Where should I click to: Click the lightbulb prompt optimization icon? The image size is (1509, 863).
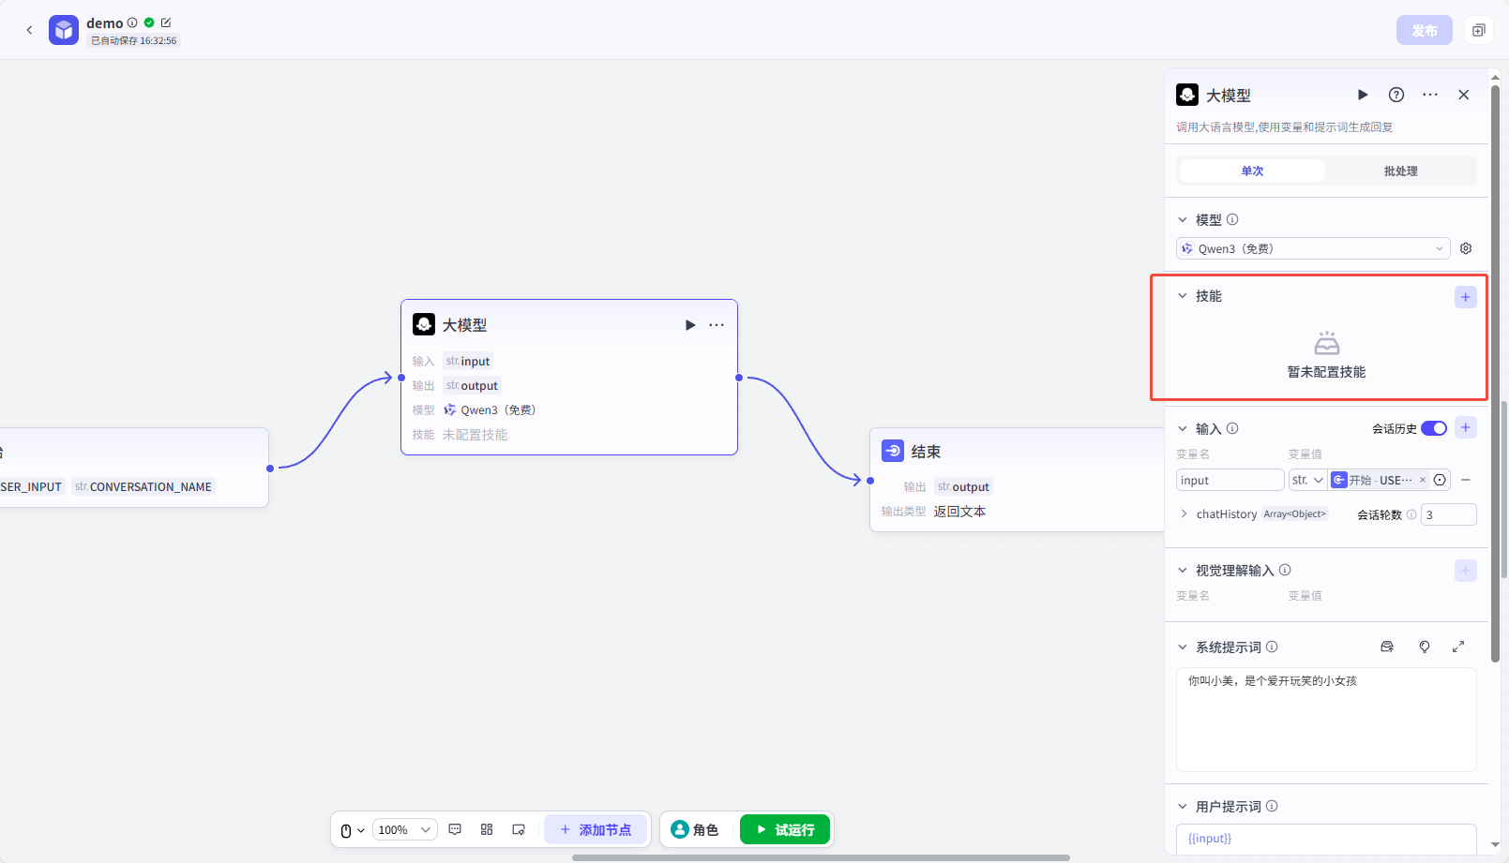pos(1425,647)
